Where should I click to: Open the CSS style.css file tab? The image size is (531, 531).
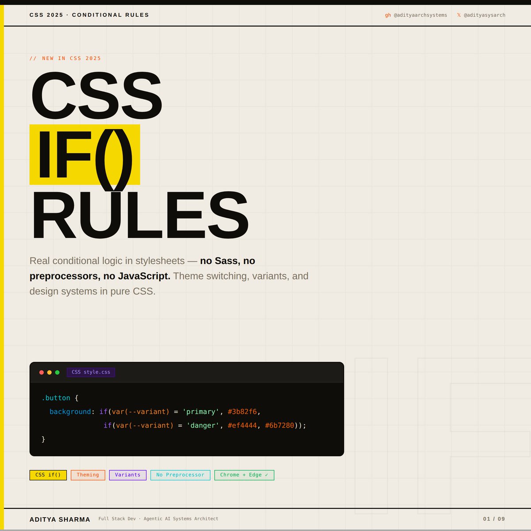click(91, 372)
